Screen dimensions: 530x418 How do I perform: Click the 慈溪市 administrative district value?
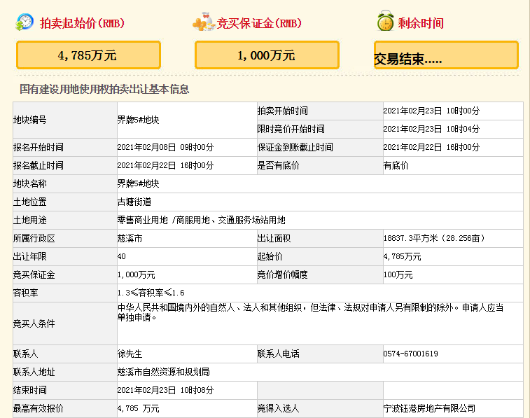pos(130,238)
